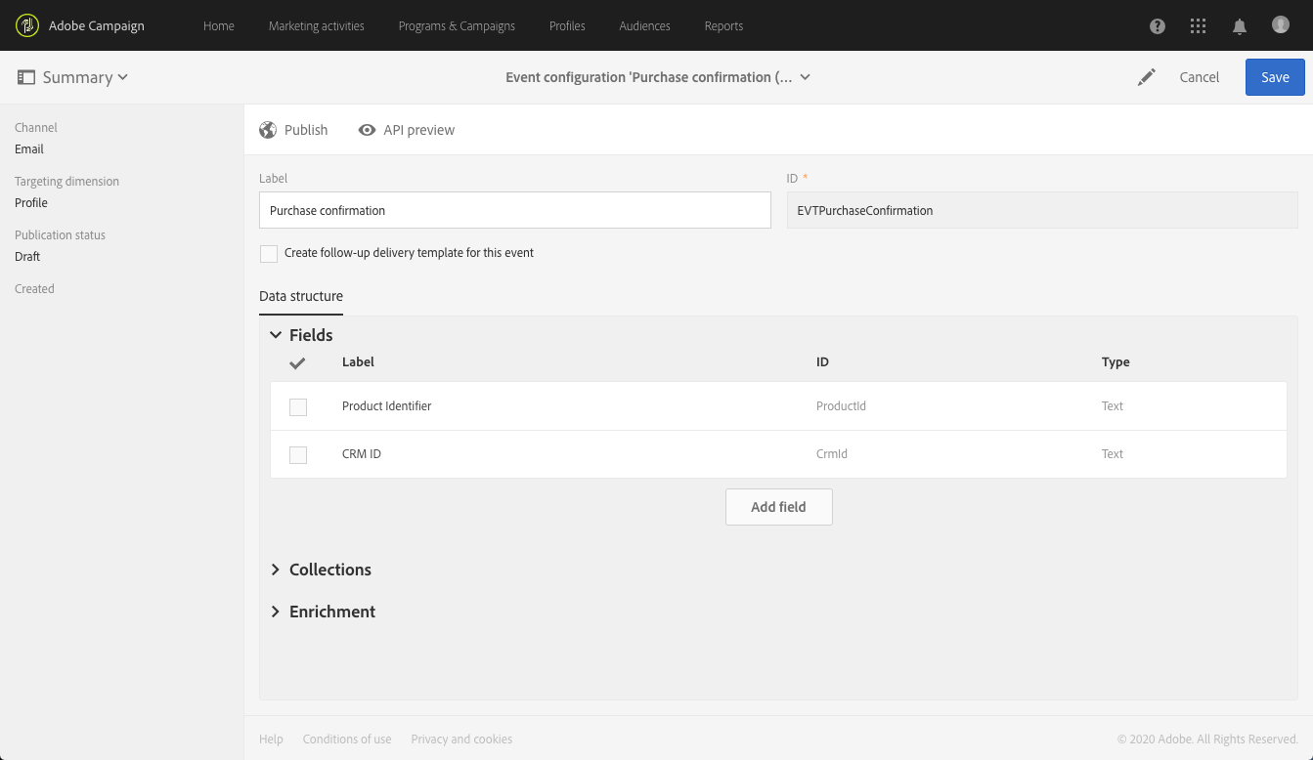Viewport: 1313px width, 760px height.
Task: Click the blue Save button
Action: click(x=1275, y=77)
